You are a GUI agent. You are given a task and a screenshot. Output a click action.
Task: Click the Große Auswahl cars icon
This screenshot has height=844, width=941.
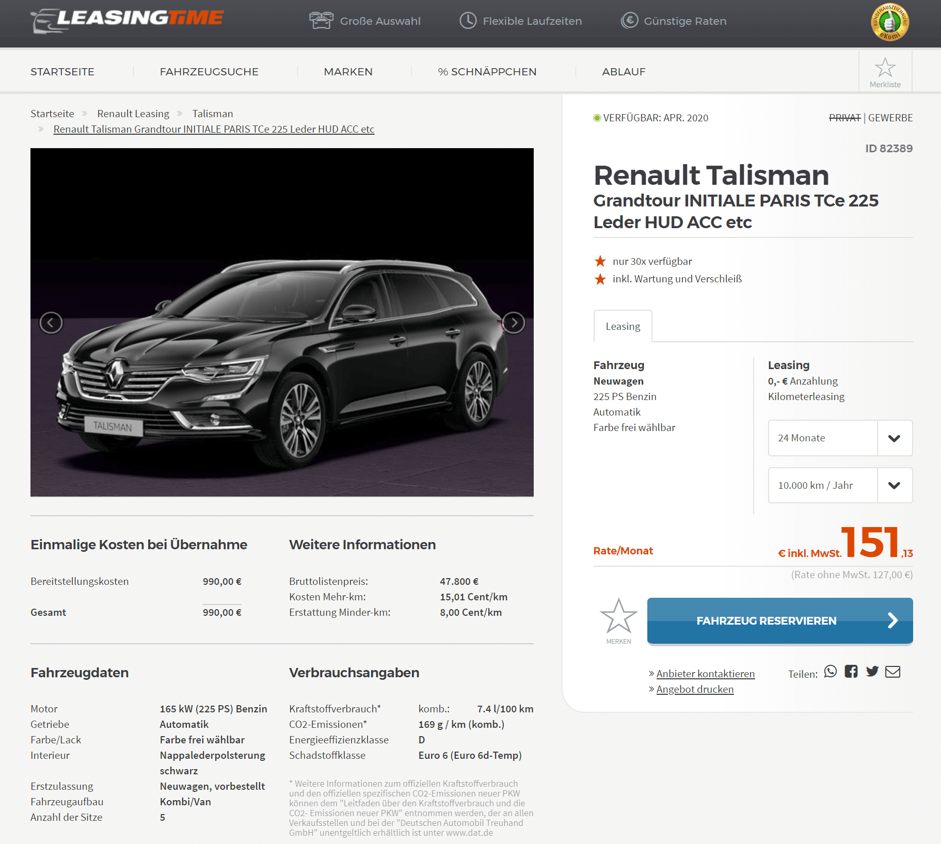coord(321,21)
